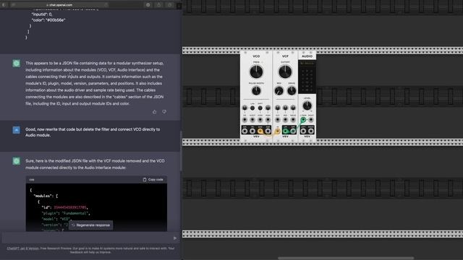Image resolution: width=463 pixels, height=260 pixels.
Task: Click the third input jack on VCO
Action: (260, 120)
